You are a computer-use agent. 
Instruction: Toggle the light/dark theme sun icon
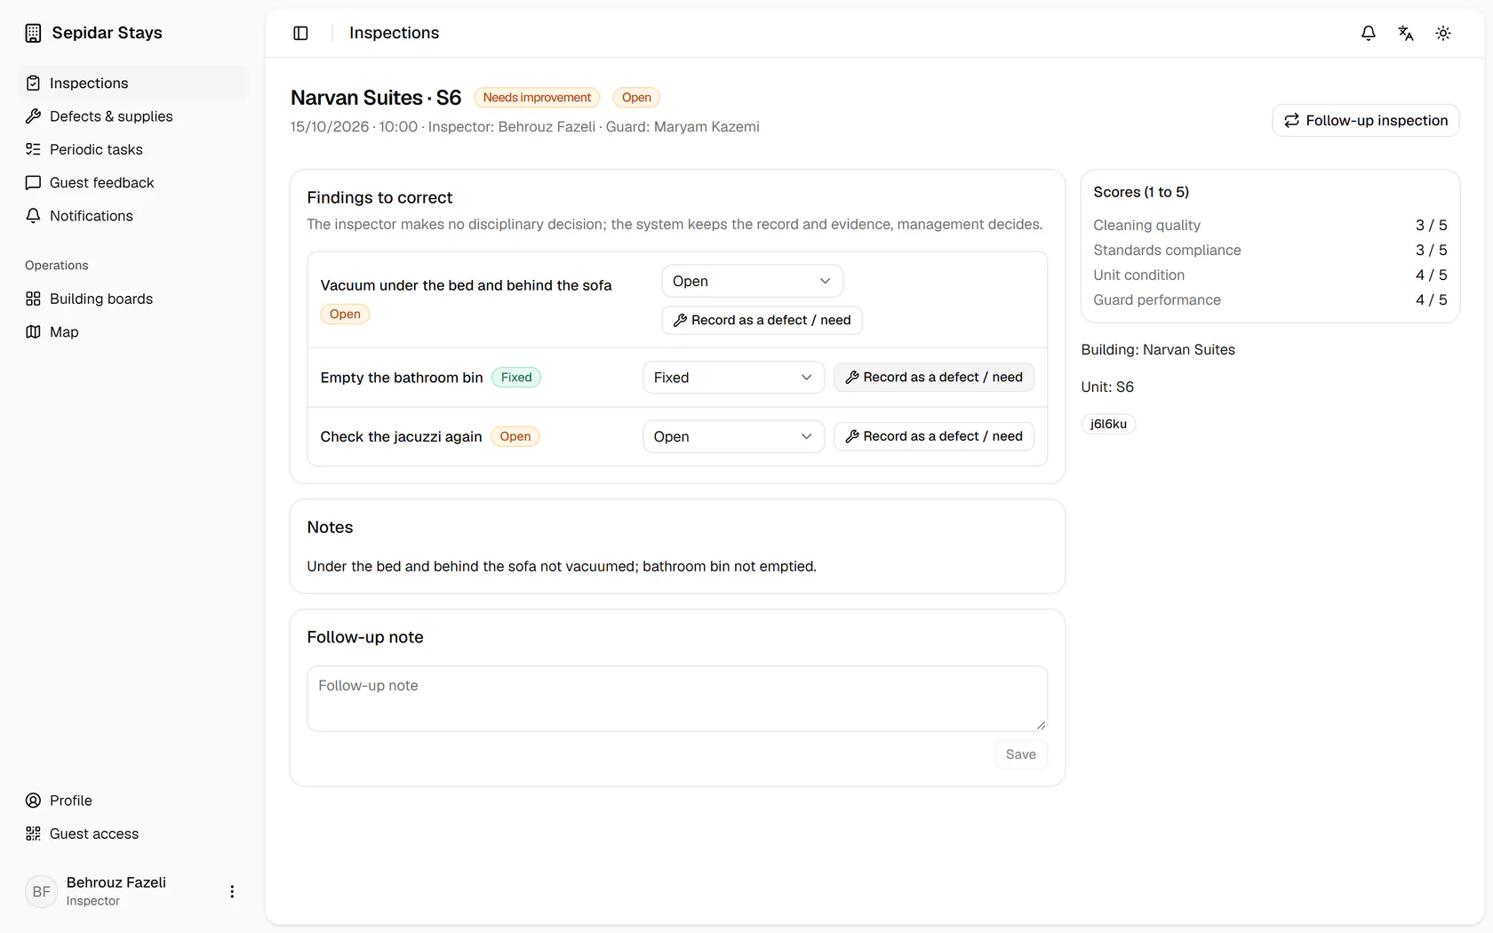click(x=1443, y=33)
